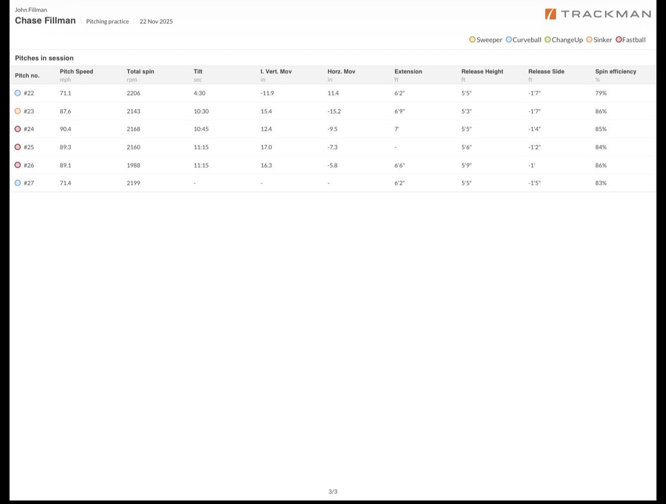Click the Horz. Mov column header

[x=341, y=72]
